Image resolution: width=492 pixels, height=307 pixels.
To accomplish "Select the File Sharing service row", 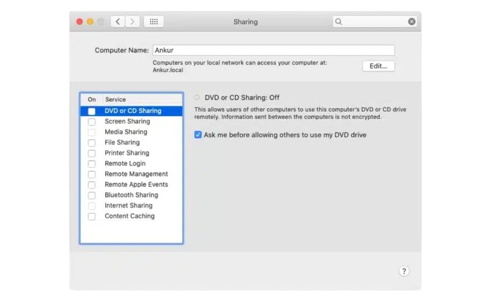I will [x=132, y=142].
